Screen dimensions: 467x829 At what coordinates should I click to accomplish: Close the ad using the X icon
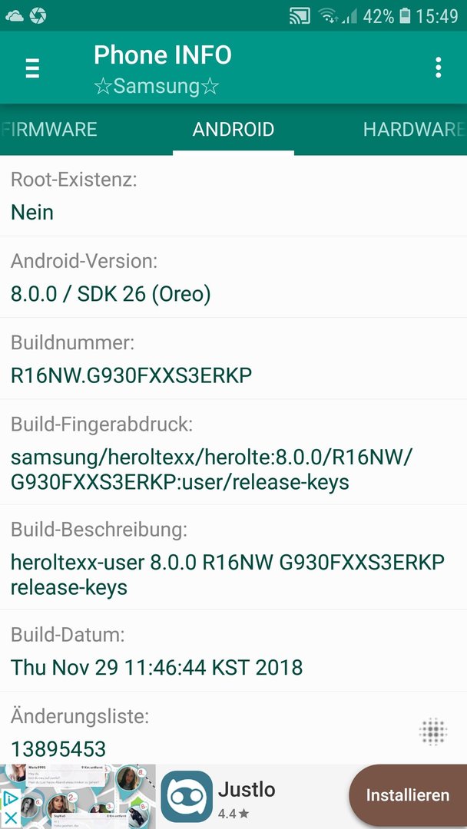coord(11,818)
